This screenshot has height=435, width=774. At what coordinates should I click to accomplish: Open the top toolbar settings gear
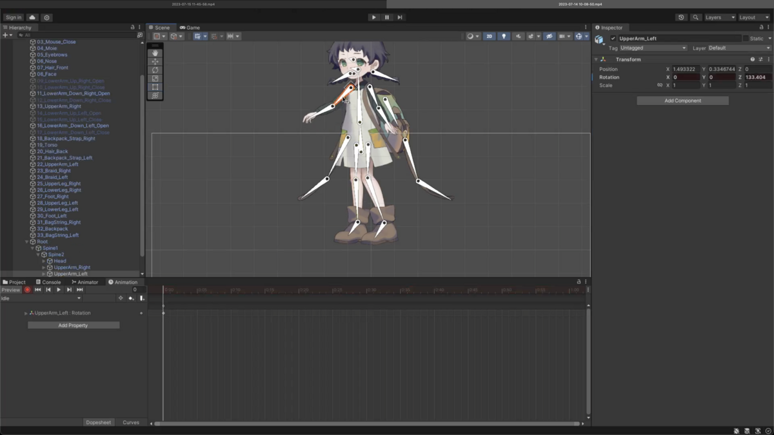coord(46,17)
